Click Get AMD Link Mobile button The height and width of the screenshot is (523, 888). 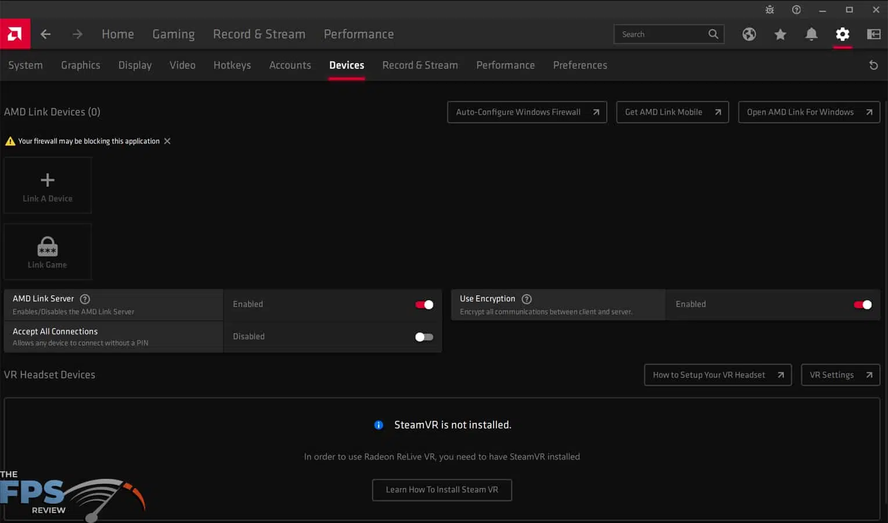point(673,112)
